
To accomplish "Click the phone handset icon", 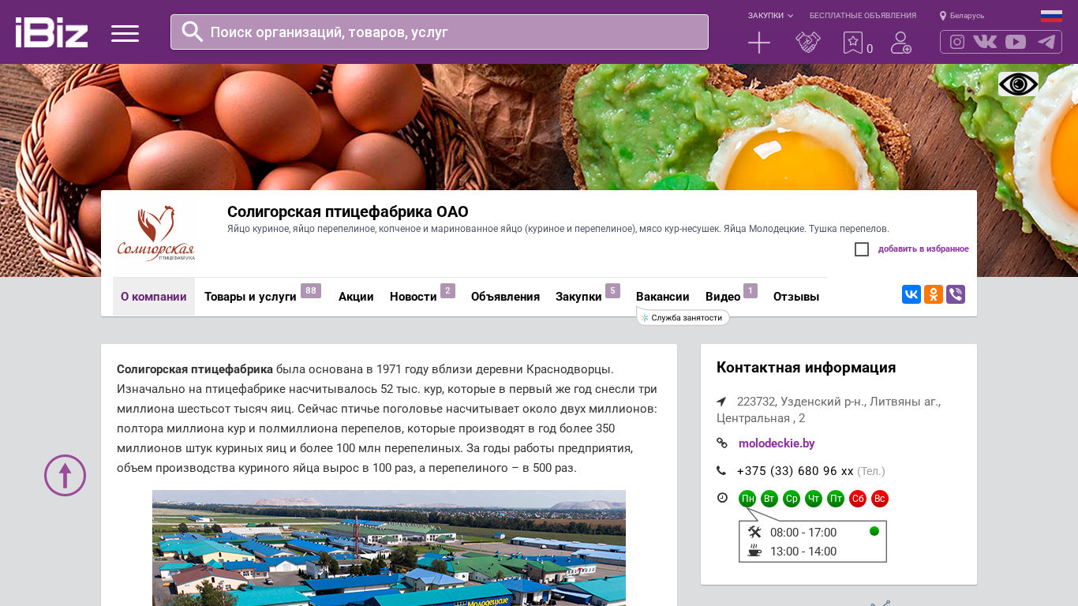I will pos(721,471).
